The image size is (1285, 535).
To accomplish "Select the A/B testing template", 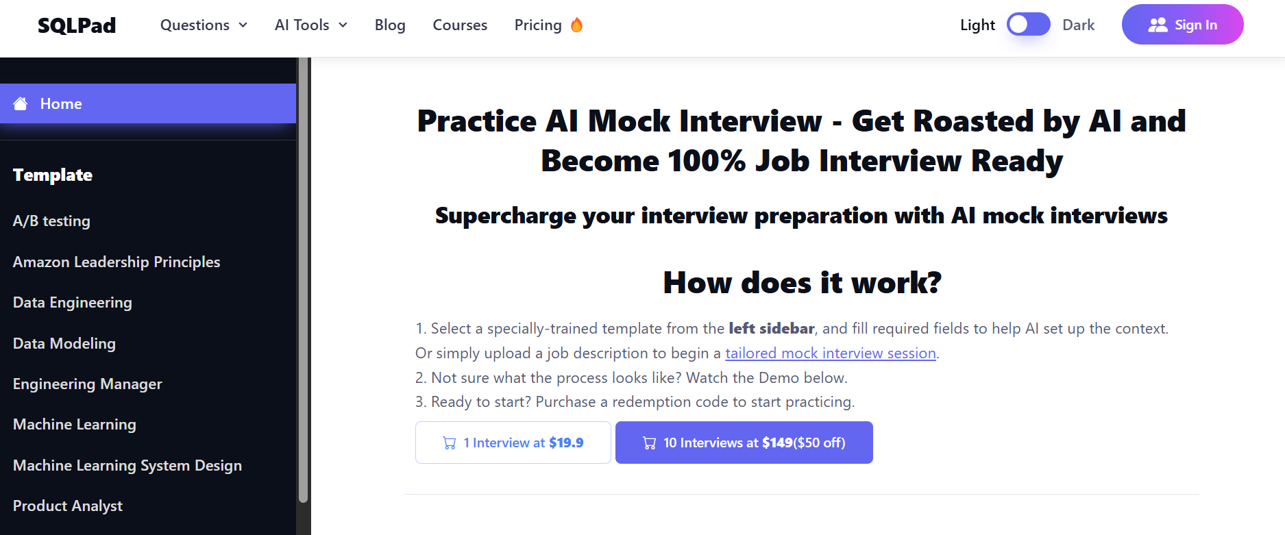I will coord(52,221).
